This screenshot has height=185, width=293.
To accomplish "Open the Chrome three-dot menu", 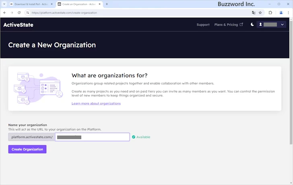I will 288,13.
